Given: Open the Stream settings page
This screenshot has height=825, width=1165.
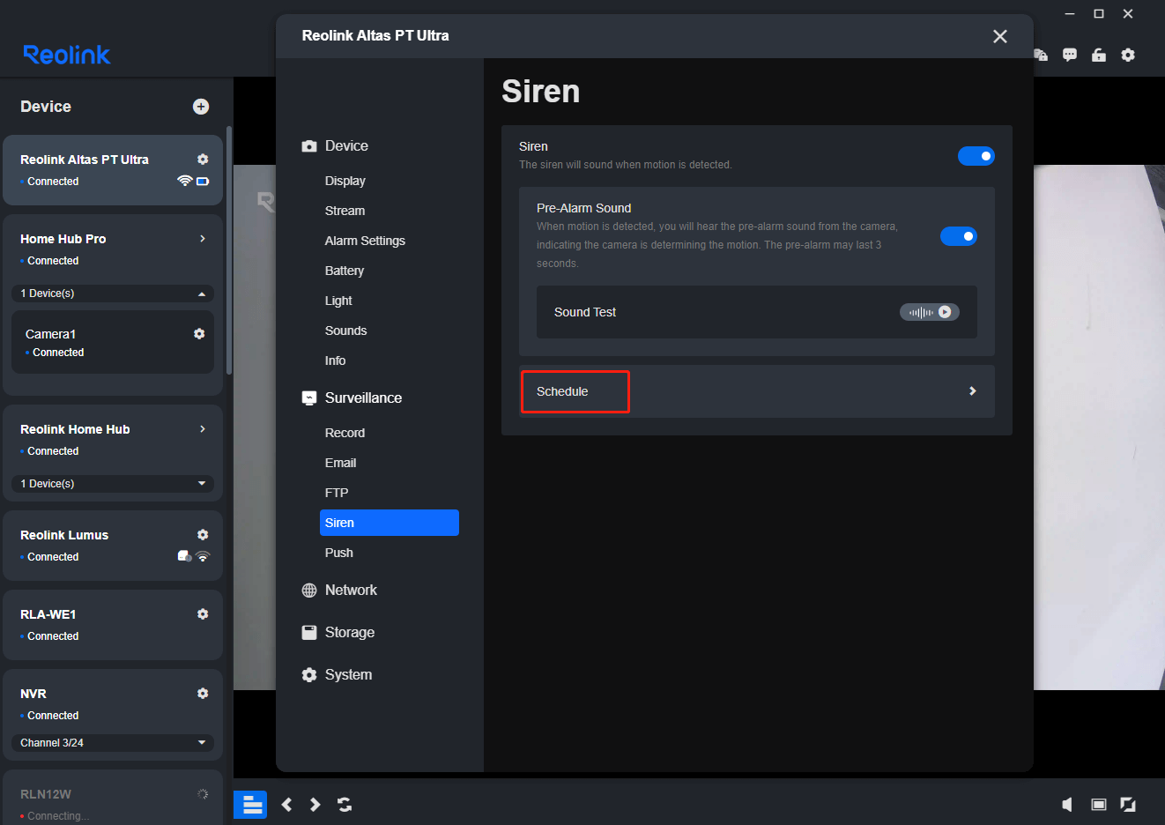Looking at the screenshot, I should click(x=345, y=211).
